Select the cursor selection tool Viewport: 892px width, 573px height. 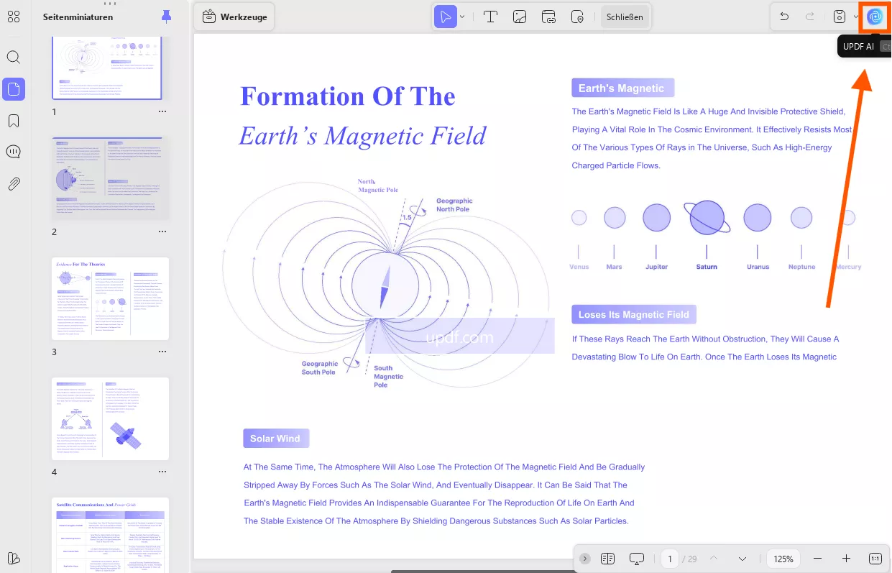pyautogui.click(x=446, y=17)
